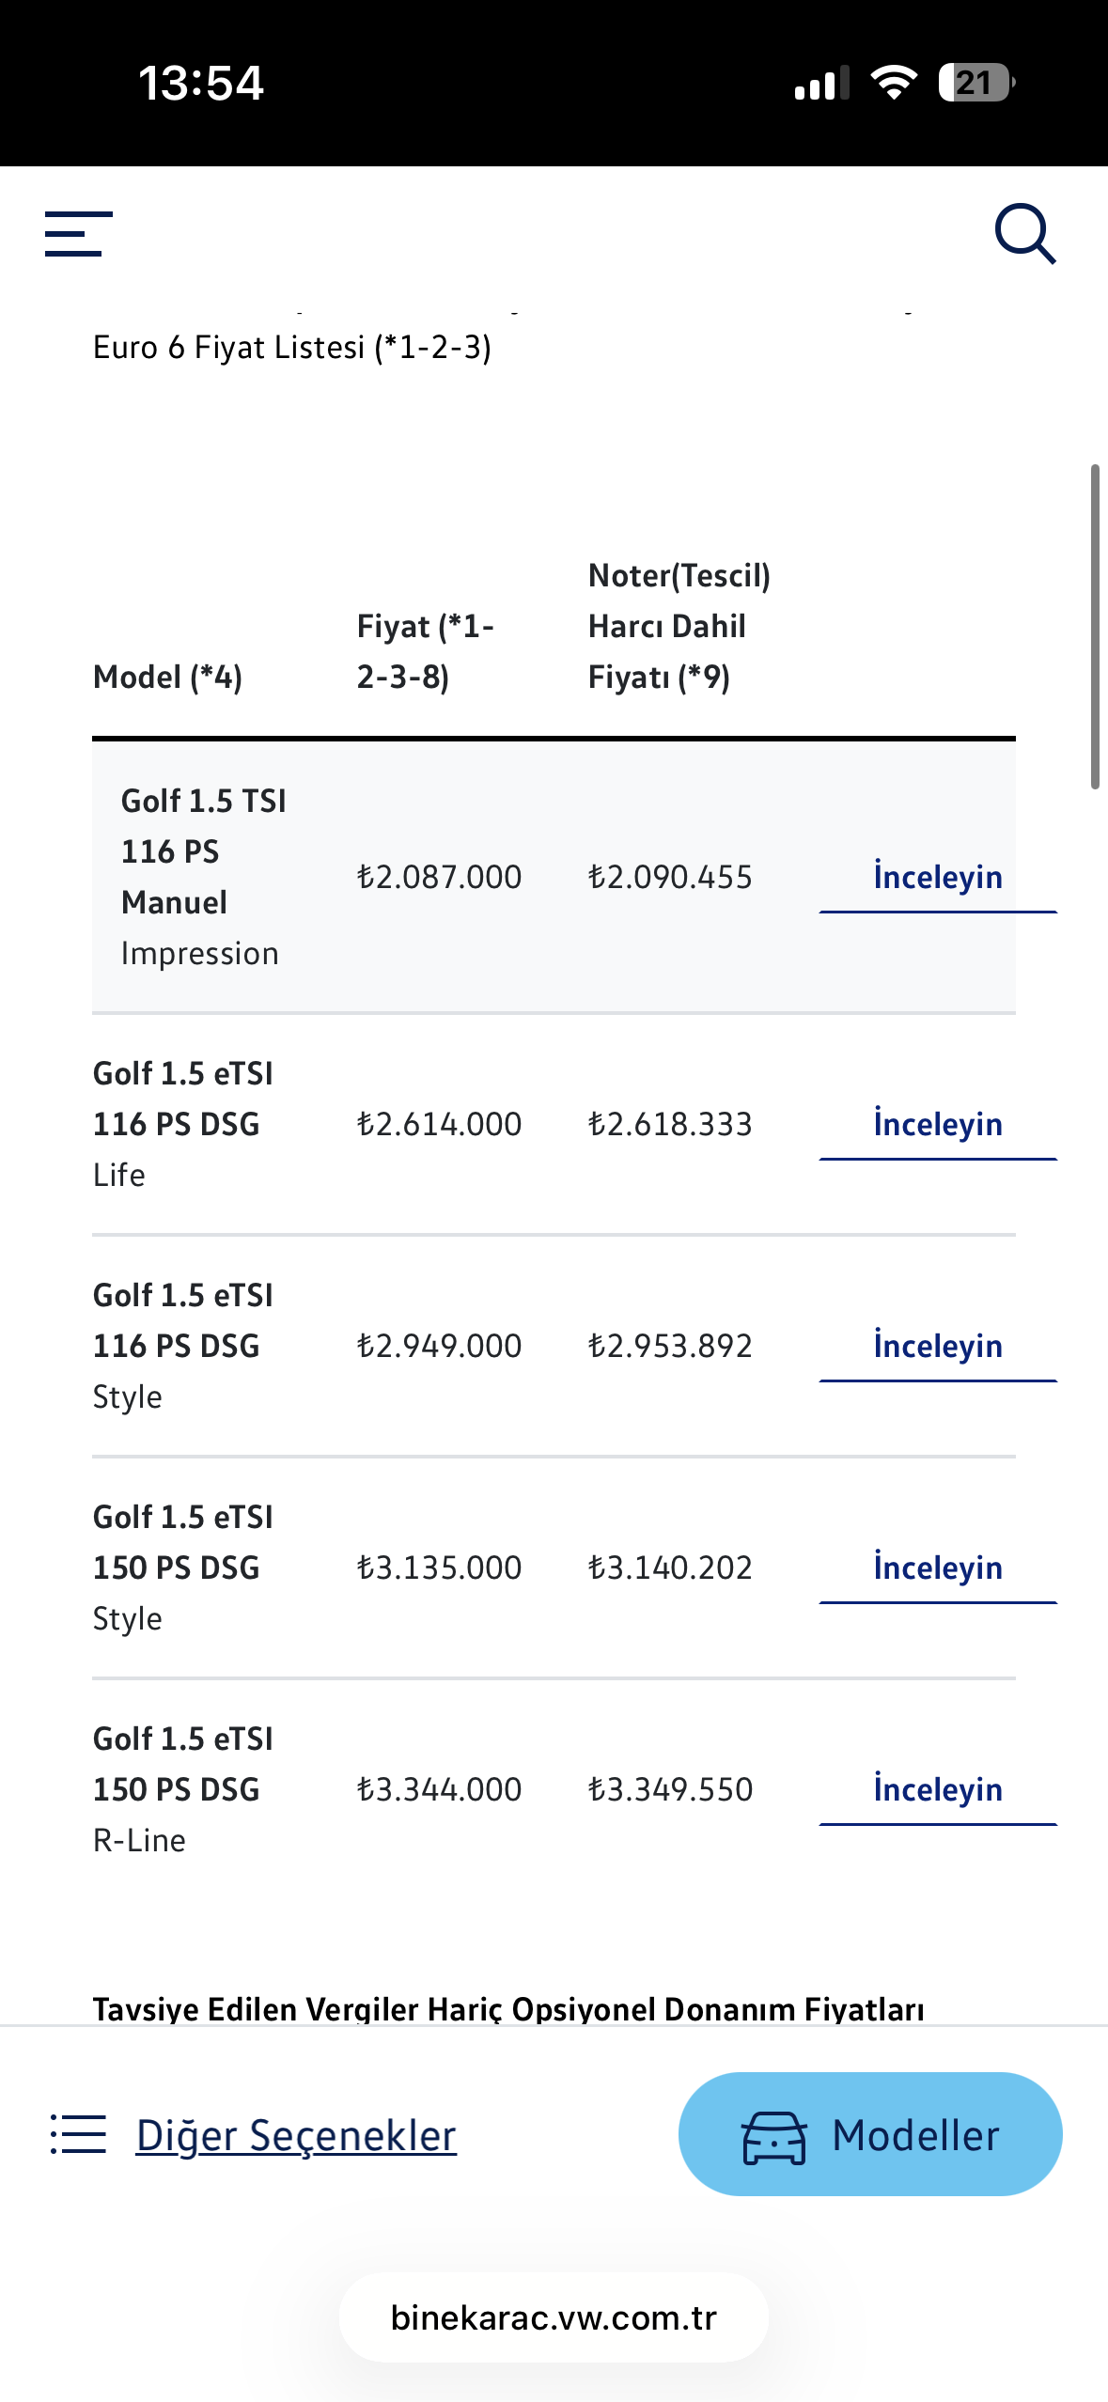
Task: Tap the cellular signal bars icon
Action: click(x=821, y=83)
